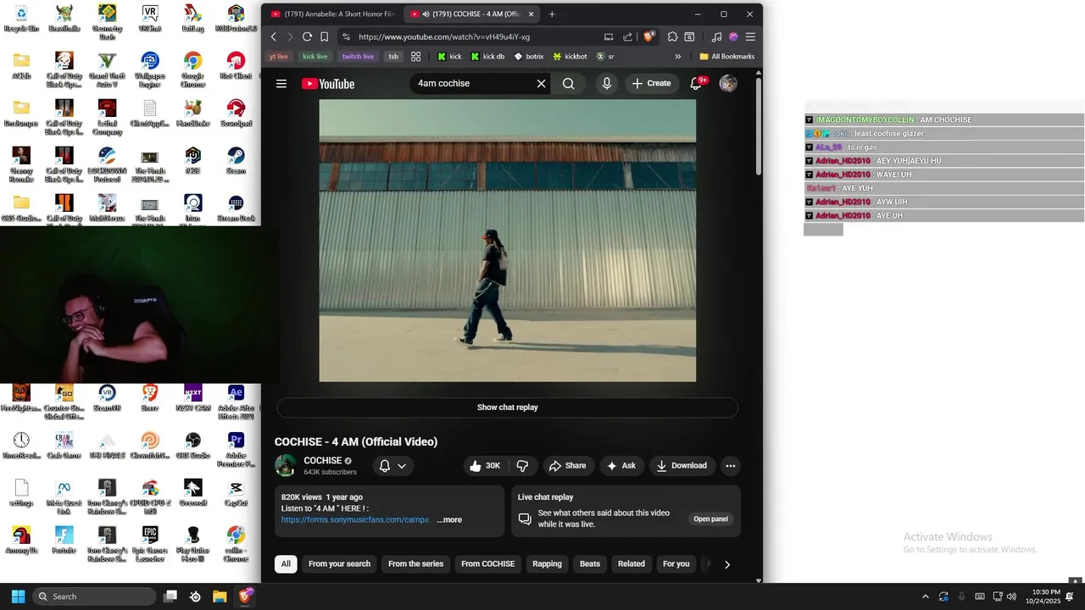Select the Rapping chip
The height and width of the screenshot is (610, 1085).
547,564
